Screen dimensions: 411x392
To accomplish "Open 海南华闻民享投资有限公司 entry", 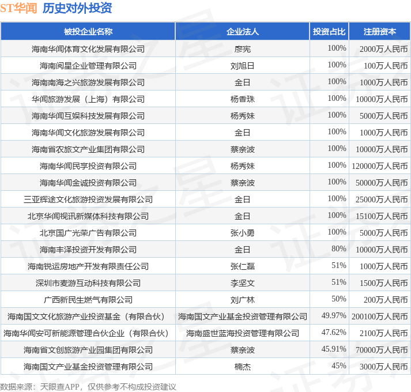I will point(88,166).
